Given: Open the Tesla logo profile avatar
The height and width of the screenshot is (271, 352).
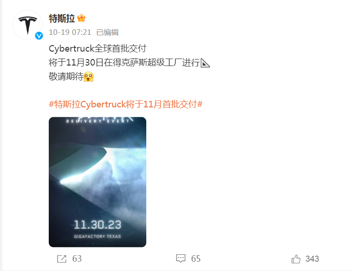Looking at the screenshot, I should click(x=27, y=25).
